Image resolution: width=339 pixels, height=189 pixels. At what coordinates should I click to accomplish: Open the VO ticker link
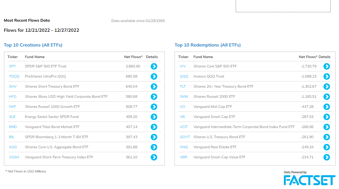tap(182, 106)
